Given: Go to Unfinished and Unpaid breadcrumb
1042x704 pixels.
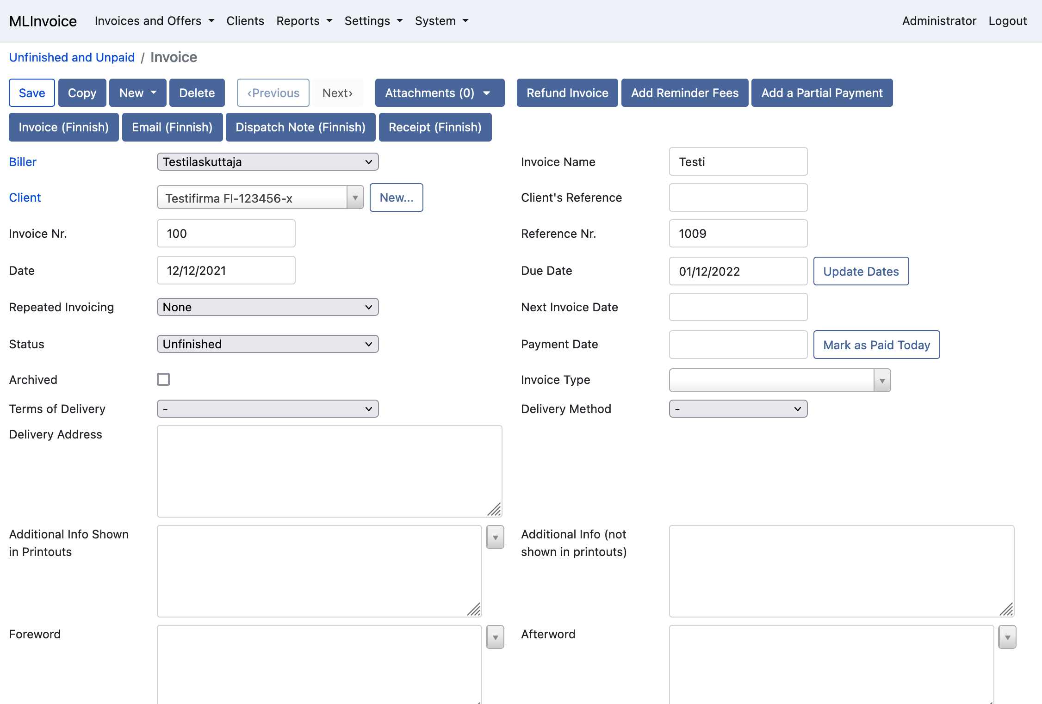Looking at the screenshot, I should pos(72,57).
